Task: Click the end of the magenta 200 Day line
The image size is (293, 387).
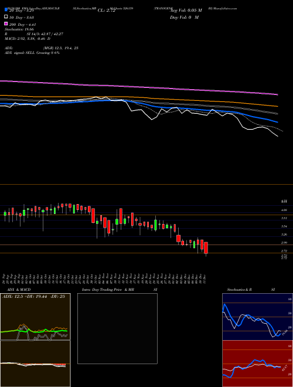Action: point(277,94)
